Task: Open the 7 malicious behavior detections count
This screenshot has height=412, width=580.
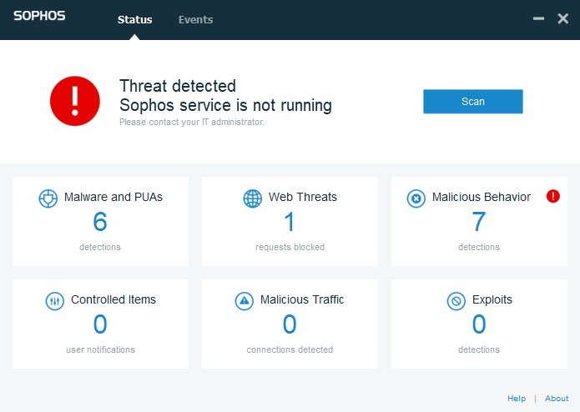Action: (x=479, y=222)
